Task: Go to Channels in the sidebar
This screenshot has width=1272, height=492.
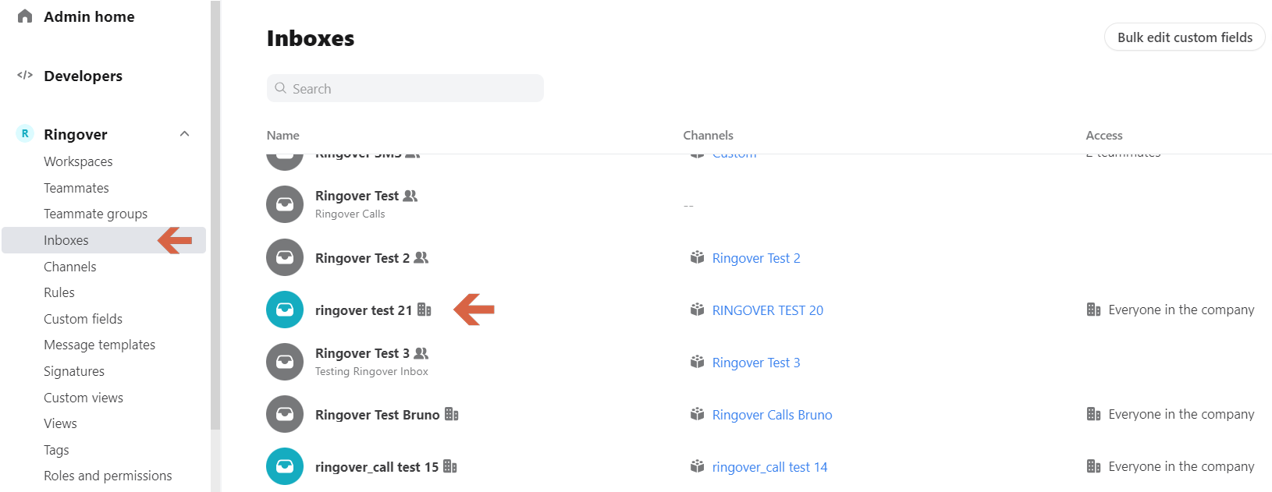Action: pos(70,267)
